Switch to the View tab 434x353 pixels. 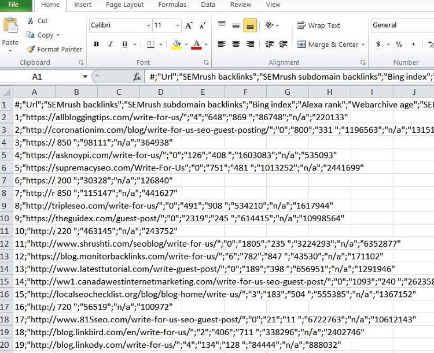click(273, 5)
